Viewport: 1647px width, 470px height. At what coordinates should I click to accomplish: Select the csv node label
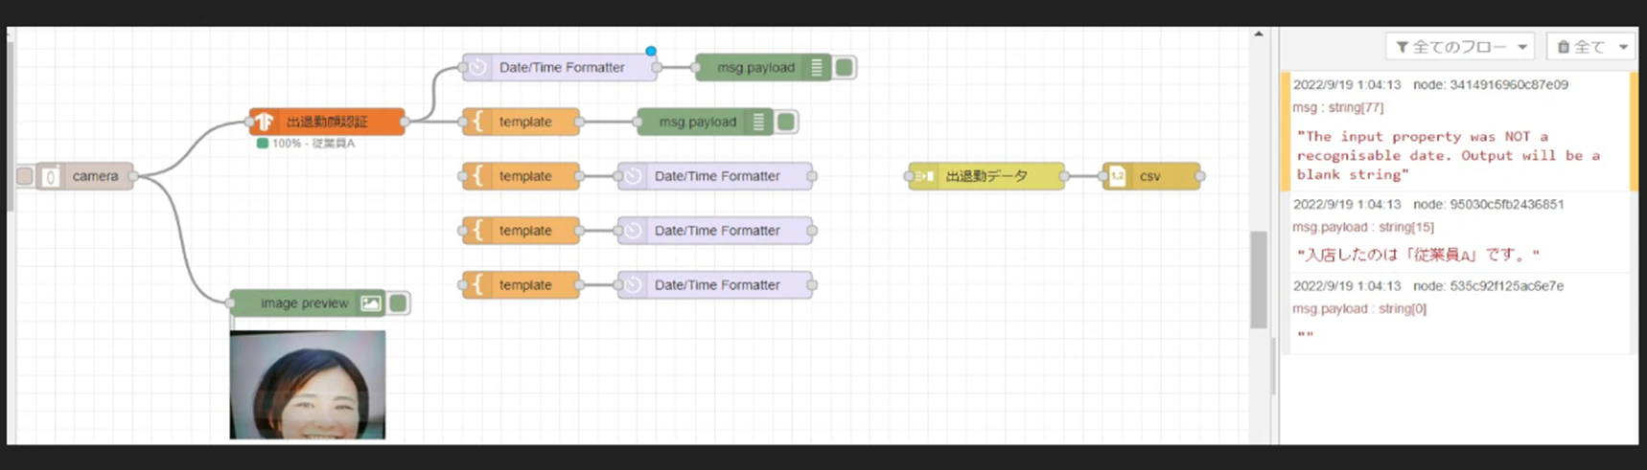click(x=1149, y=176)
